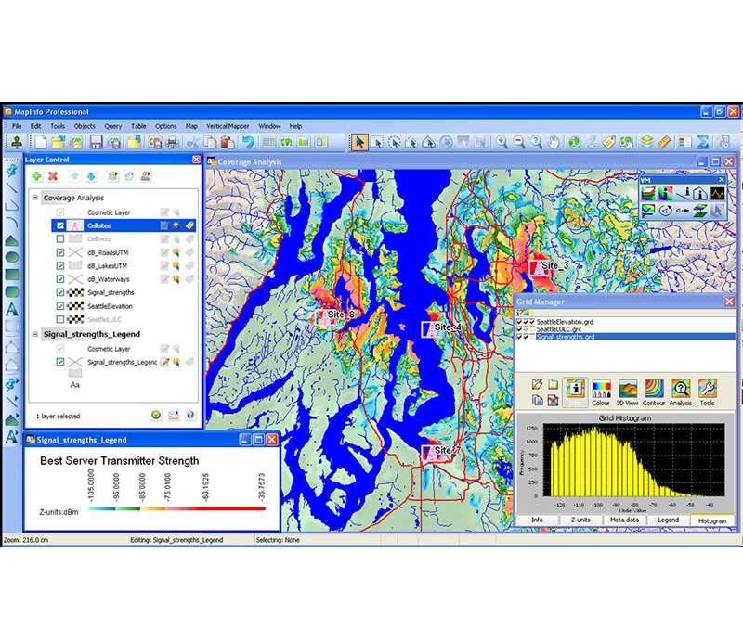Toggle visibility of Cellsites layer
Viewport: 743px width, 642px height.
point(60,225)
